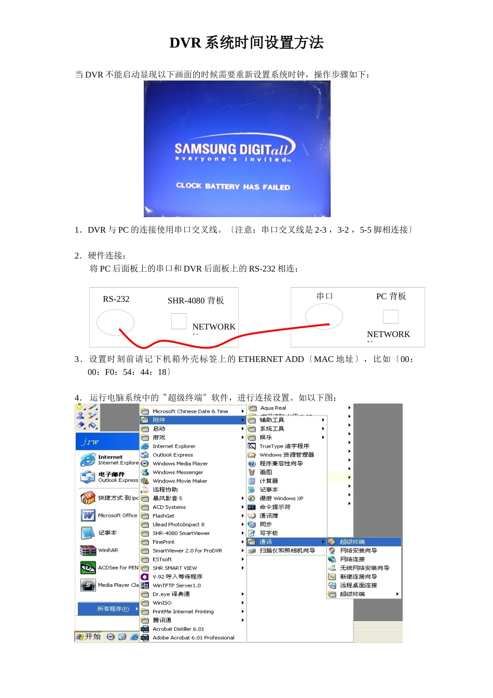Open SmartViewer 2.0 for ProDVR group

(x=193, y=551)
